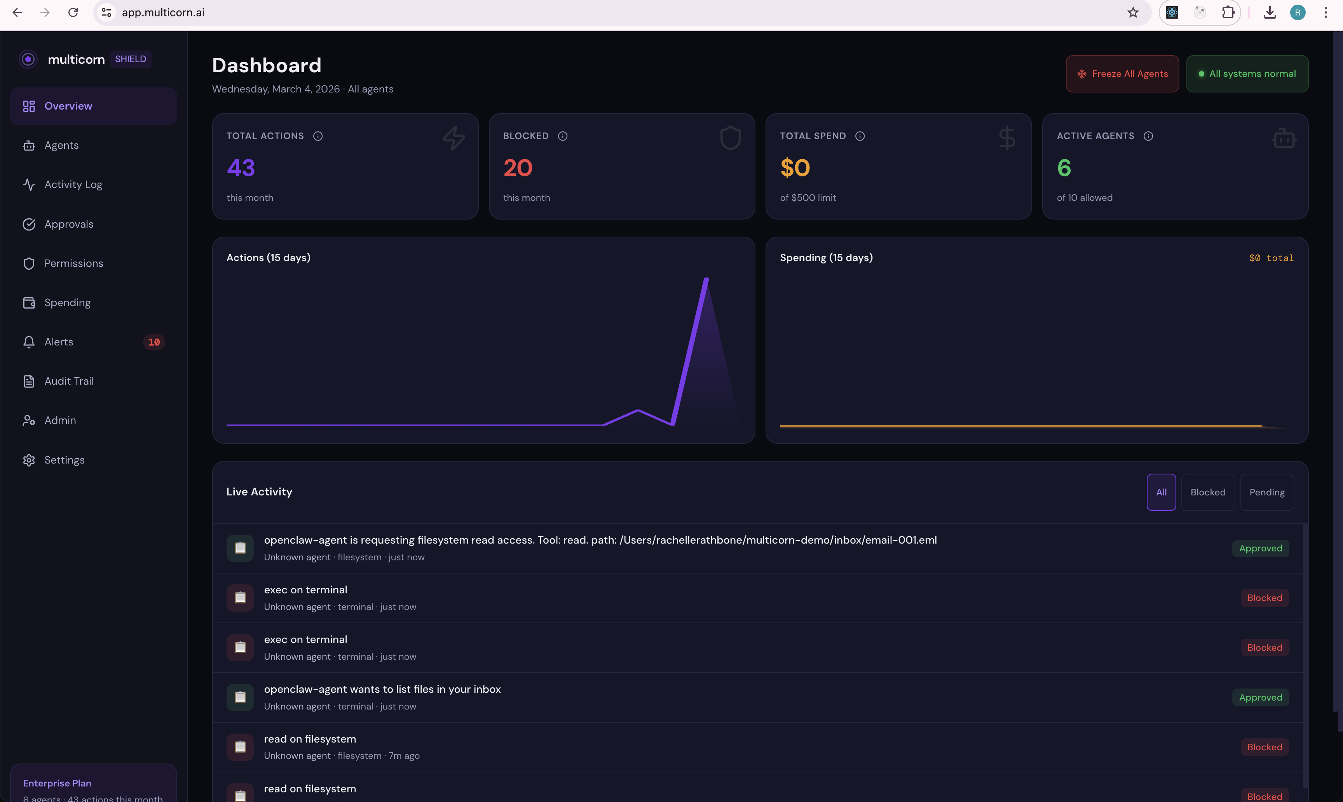Go to the Activity Log page
The height and width of the screenshot is (802, 1343).
tap(73, 185)
